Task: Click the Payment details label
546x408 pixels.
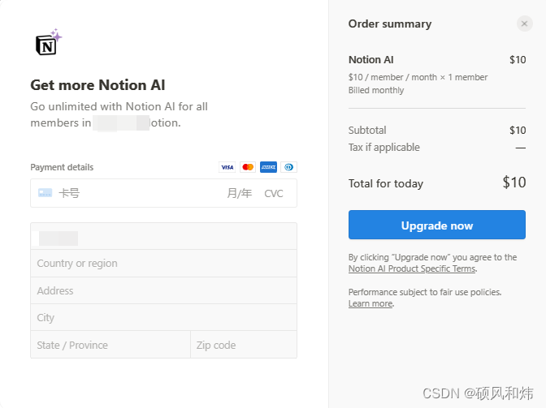Action: point(62,168)
